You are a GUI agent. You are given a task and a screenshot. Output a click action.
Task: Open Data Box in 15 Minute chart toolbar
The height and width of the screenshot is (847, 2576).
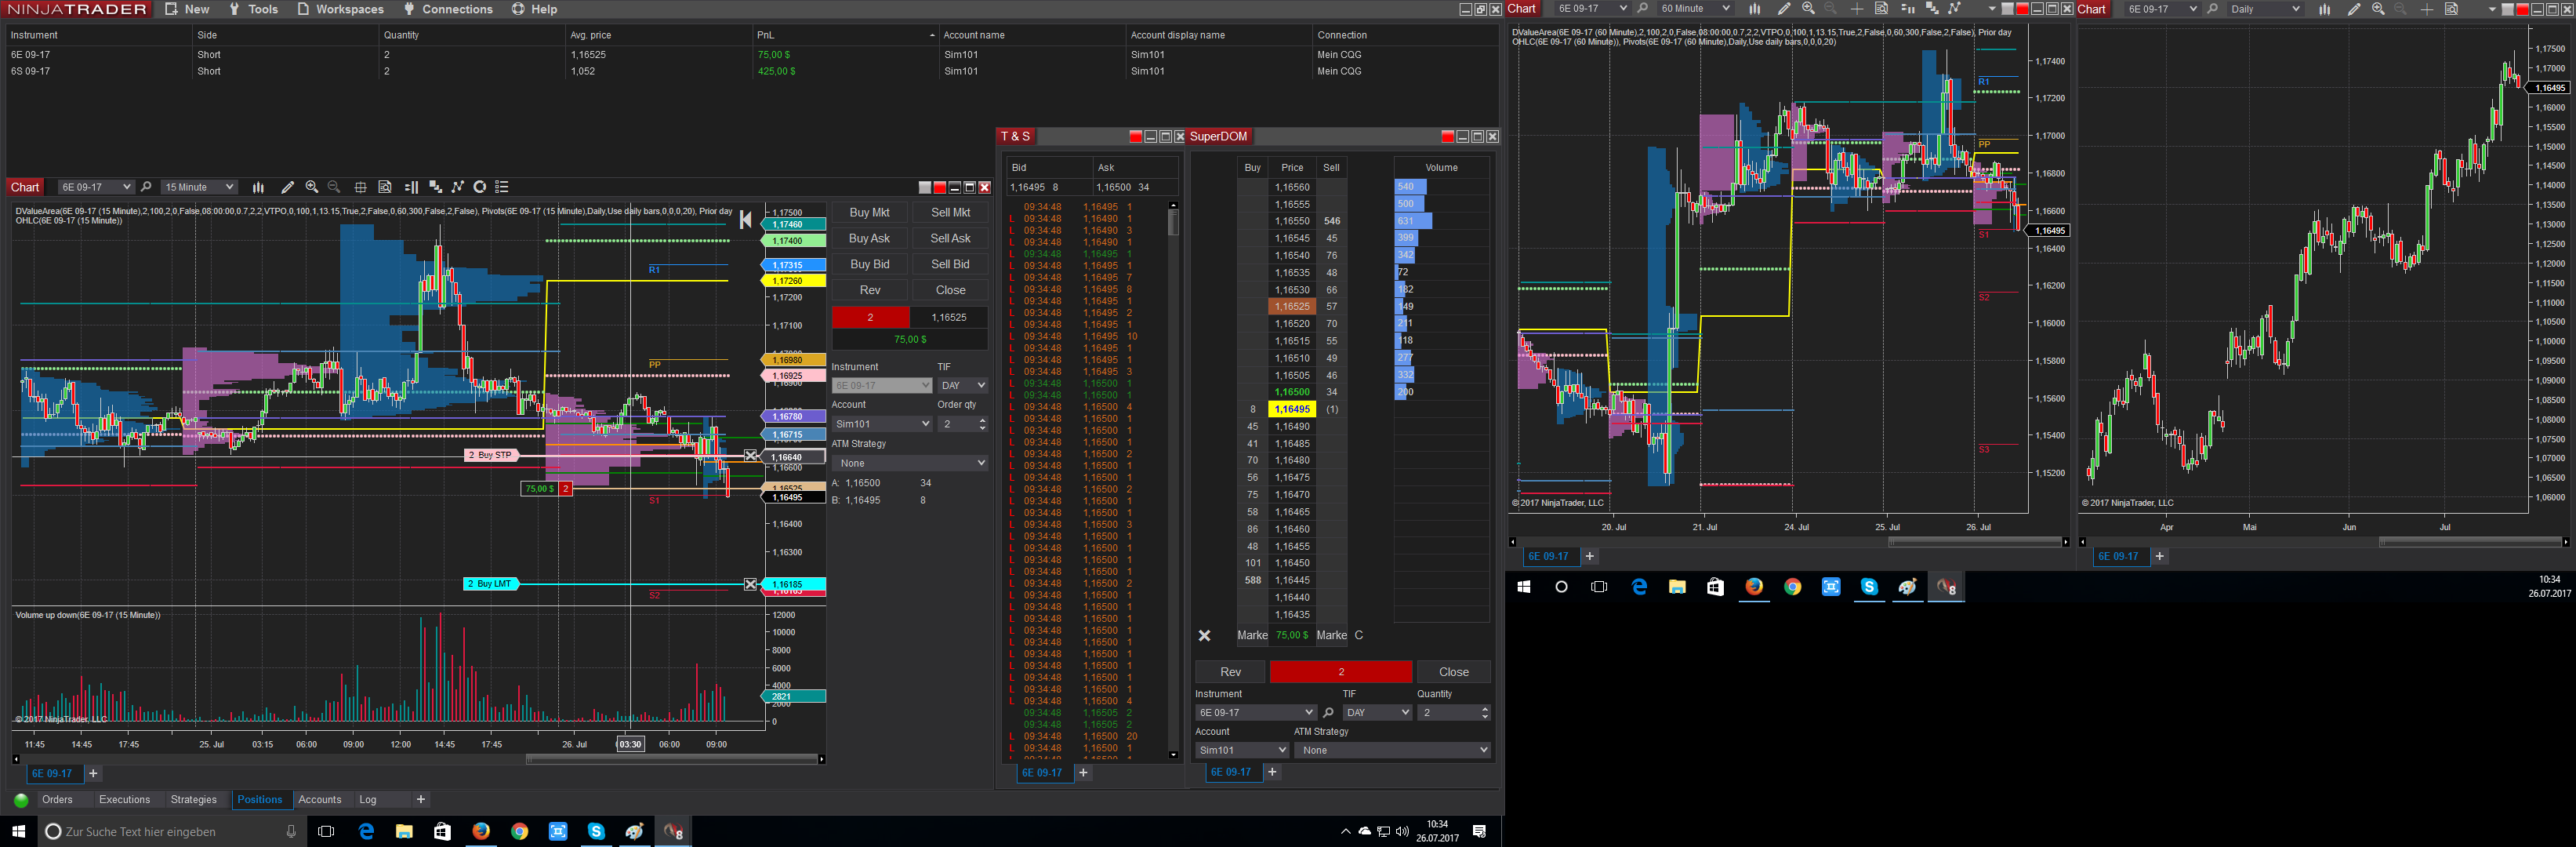(x=385, y=187)
